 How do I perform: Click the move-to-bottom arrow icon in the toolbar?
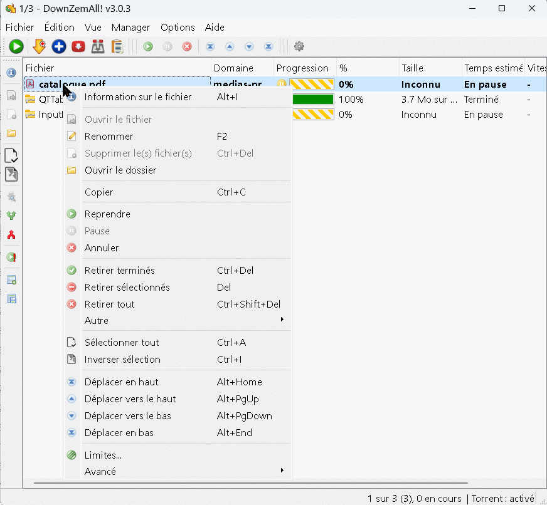click(x=268, y=46)
